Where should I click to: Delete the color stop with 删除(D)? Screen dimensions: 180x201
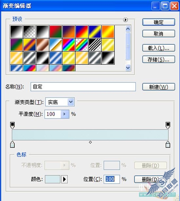point(150,179)
